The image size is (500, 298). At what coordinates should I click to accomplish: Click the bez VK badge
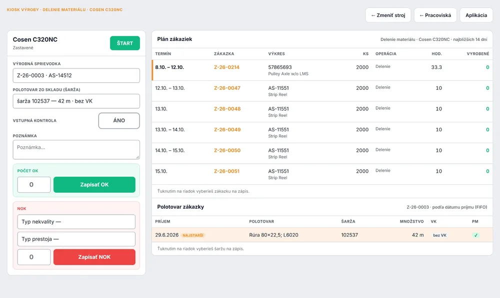coord(439,235)
